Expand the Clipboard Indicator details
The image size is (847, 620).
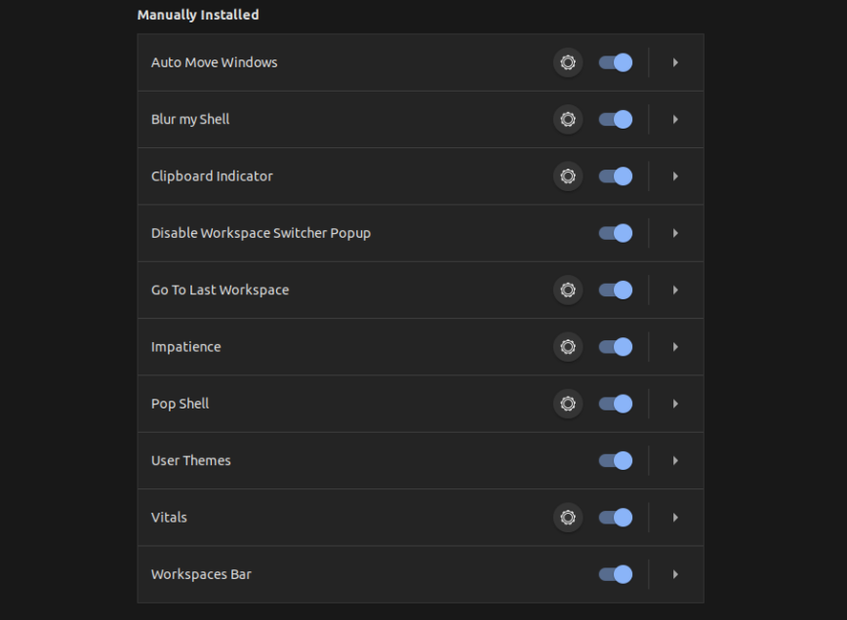click(x=675, y=176)
